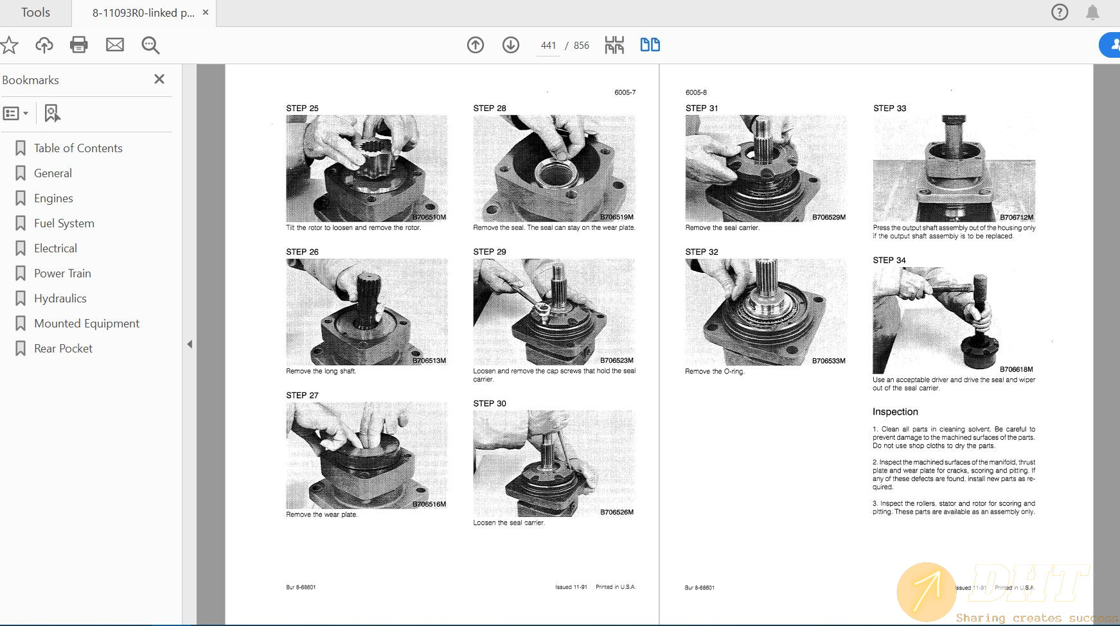Close the Bookmarks panel
1120x626 pixels.
point(159,79)
